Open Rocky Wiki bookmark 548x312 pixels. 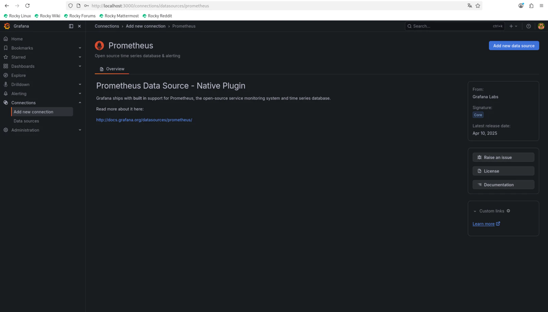(48, 16)
